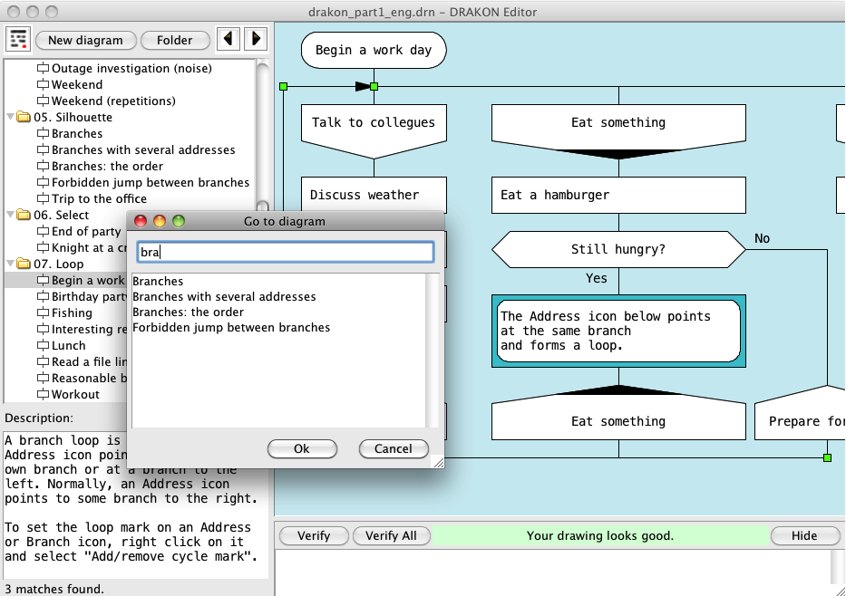
Task: Close the Go to diagram dialog with the red button
Action: click(141, 221)
